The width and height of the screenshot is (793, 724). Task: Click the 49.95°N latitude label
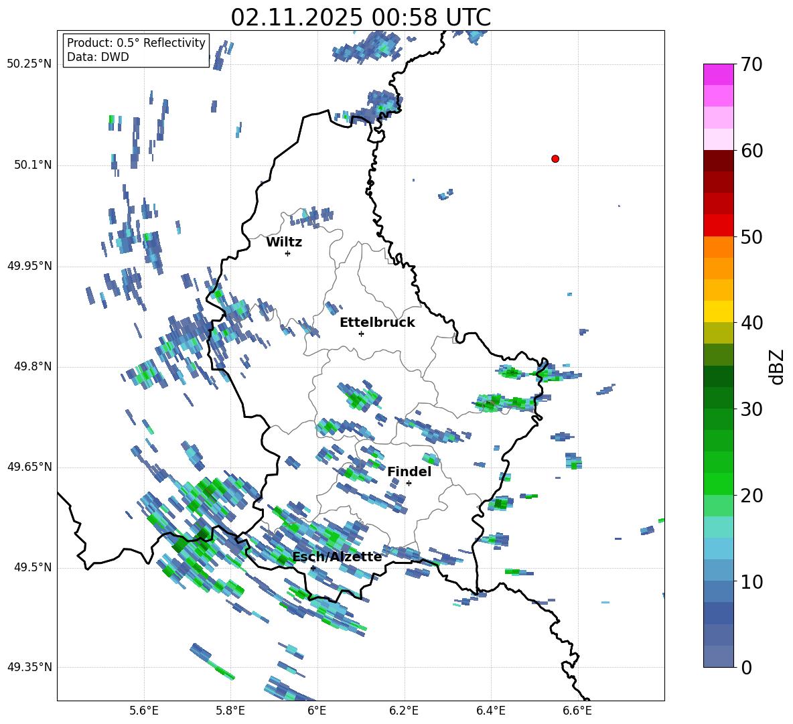coord(29,266)
